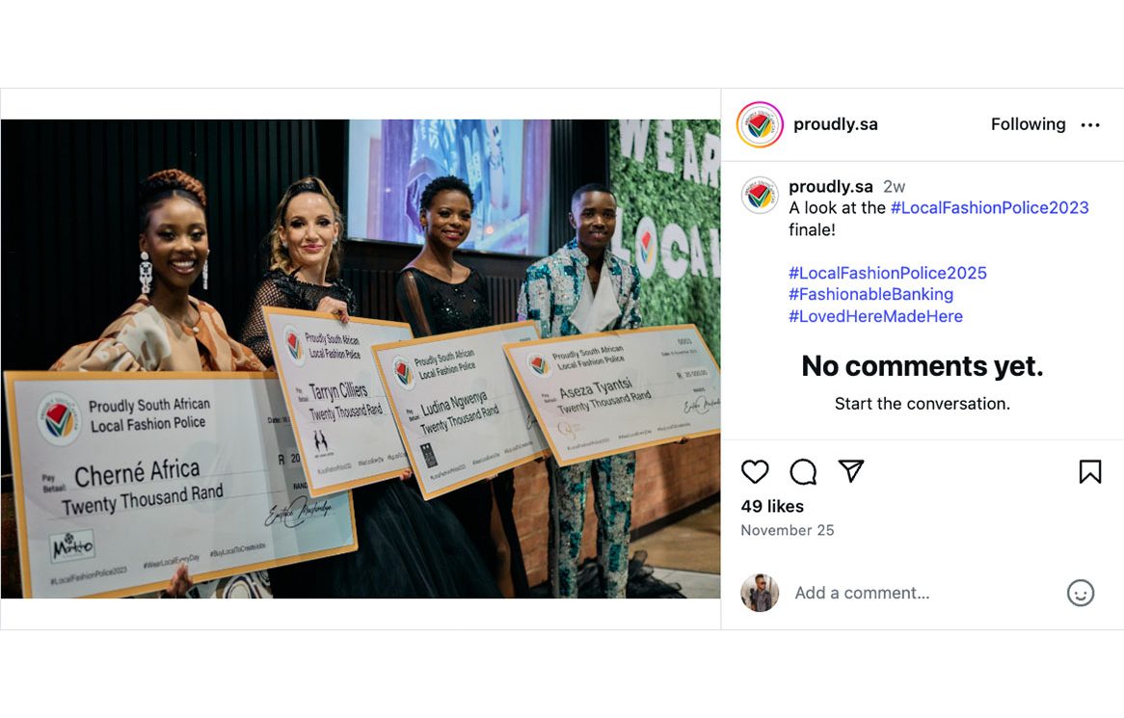View the 49 likes list
Screen dimensions: 1124x718
[772, 506]
